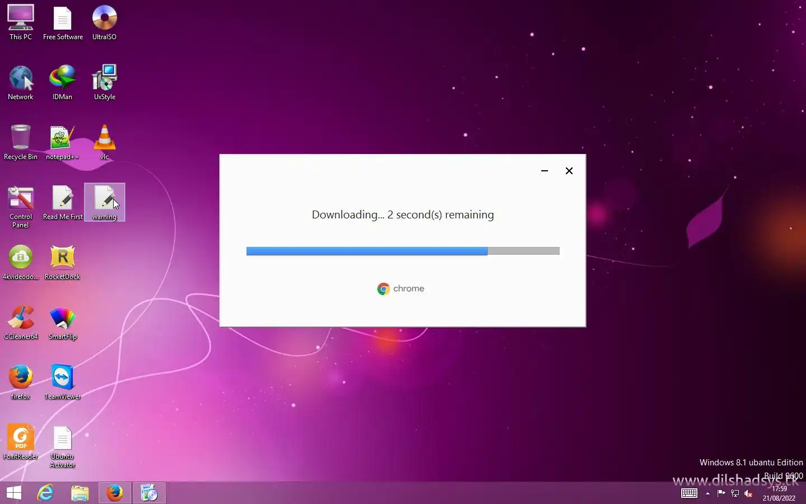The height and width of the screenshot is (504, 806).
Task: Select the FoxitReader PDF icon
Action: 21,442
